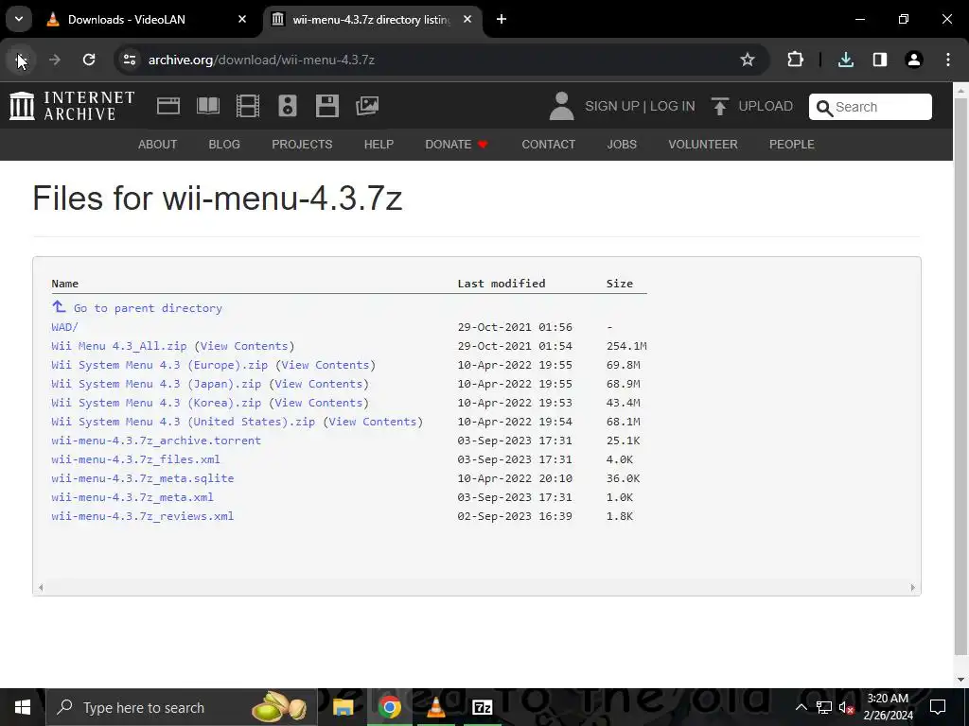969x726 pixels.
Task: Click the address bar URL
Action: point(261,60)
